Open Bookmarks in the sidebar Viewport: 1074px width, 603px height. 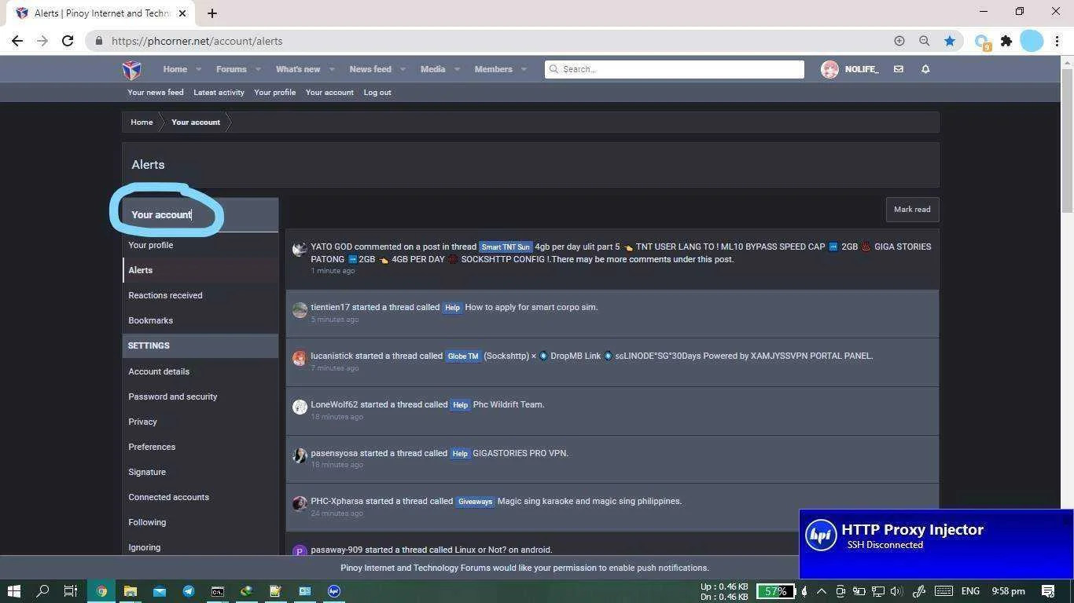[150, 320]
